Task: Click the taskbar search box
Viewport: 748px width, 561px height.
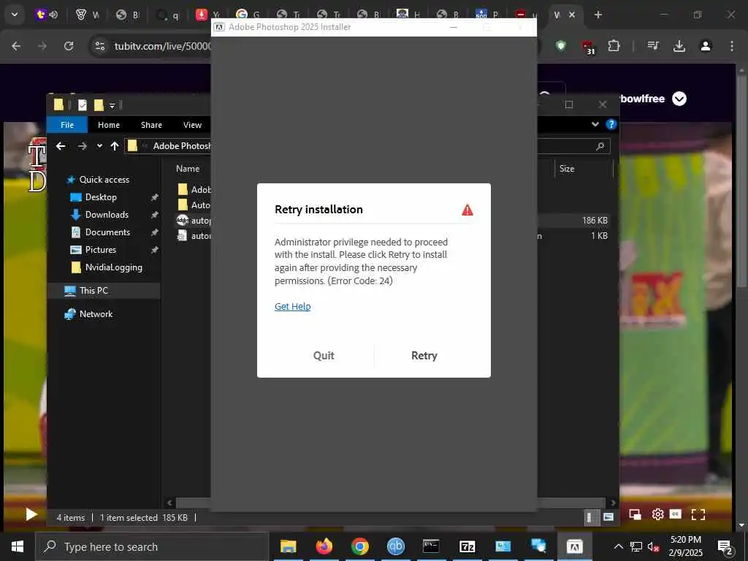Action: 152,546
